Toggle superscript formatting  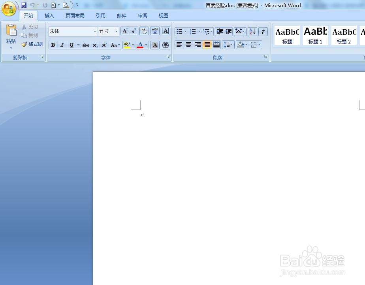105,45
